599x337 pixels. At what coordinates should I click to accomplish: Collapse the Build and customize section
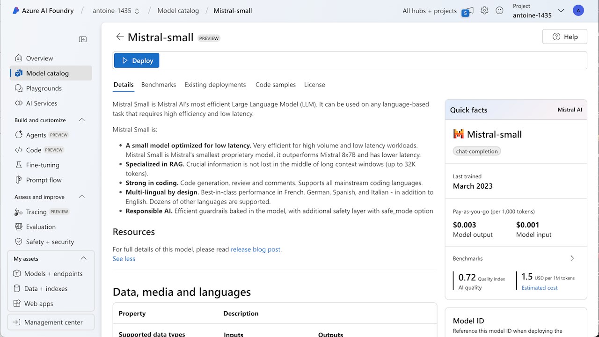tap(82, 120)
